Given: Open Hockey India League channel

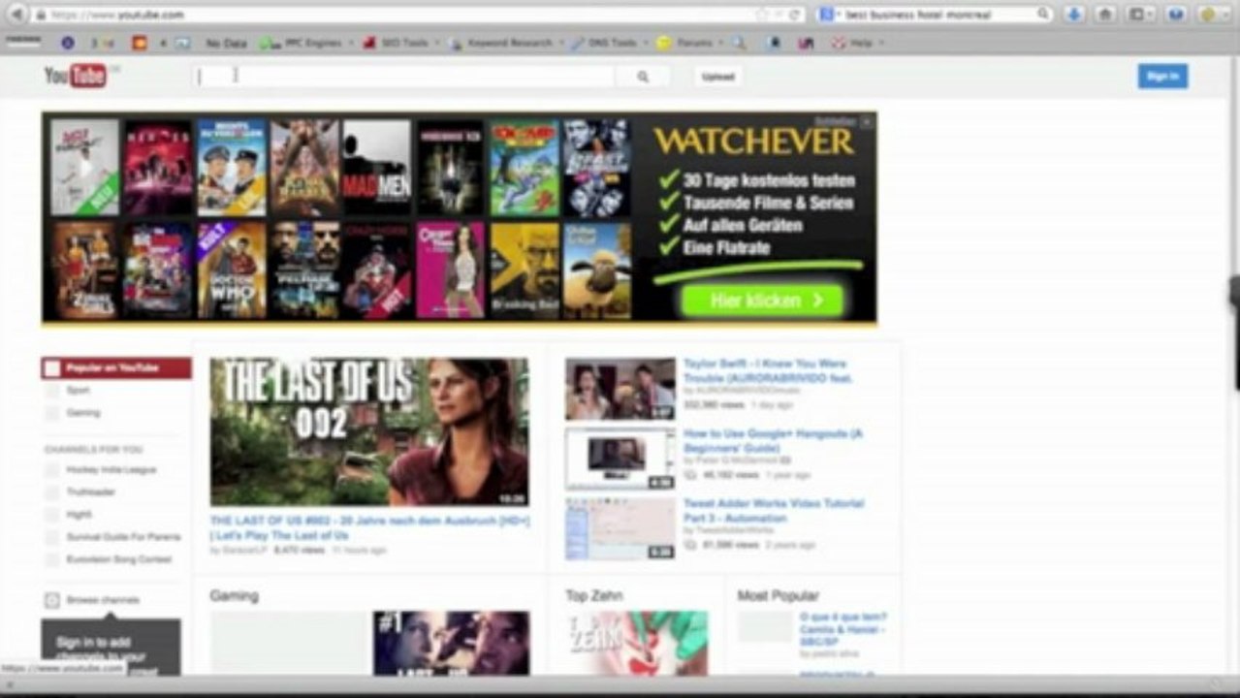Looking at the screenshot, I should coord(111,470).
